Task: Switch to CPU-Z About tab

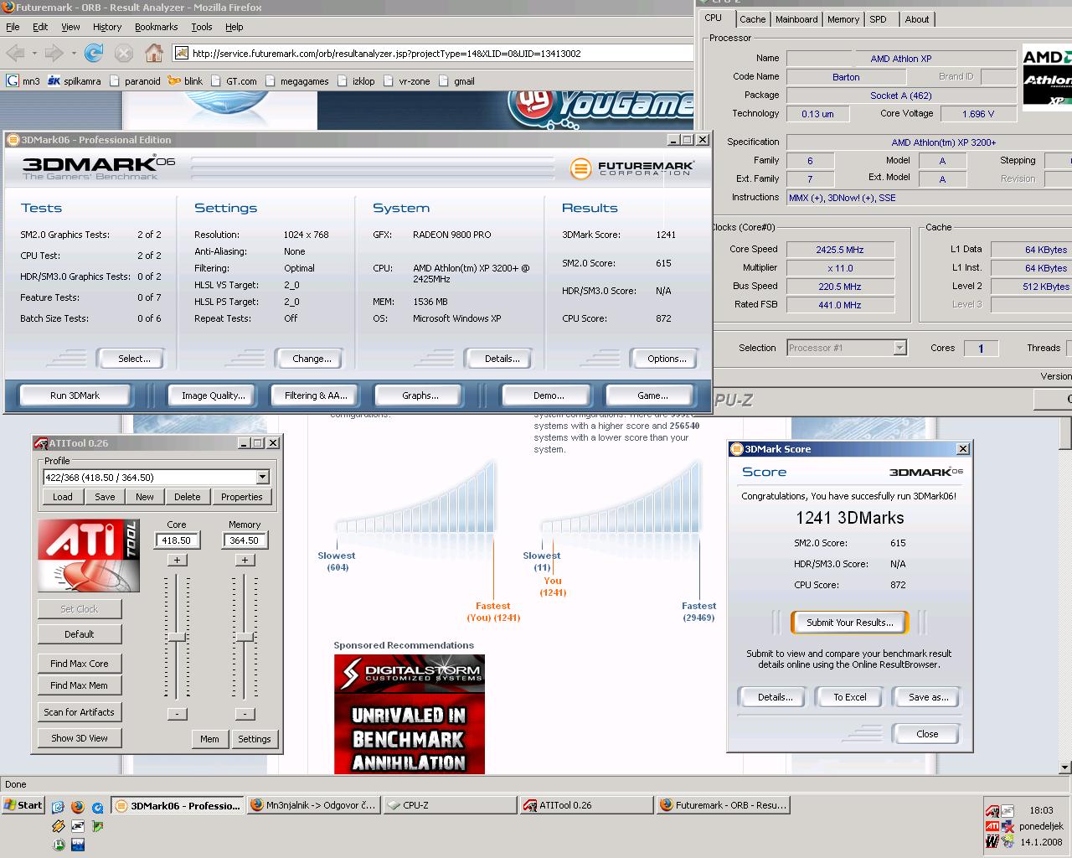Action: 917,19
